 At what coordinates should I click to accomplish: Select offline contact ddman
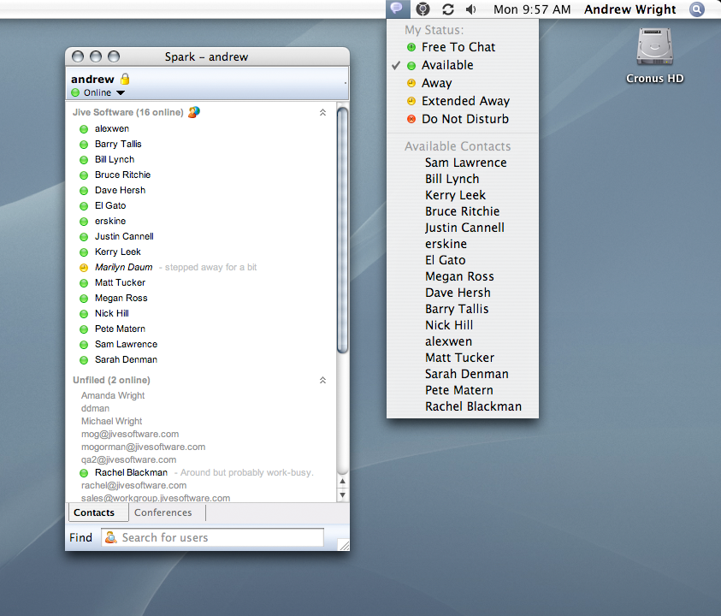pos(95,408)
